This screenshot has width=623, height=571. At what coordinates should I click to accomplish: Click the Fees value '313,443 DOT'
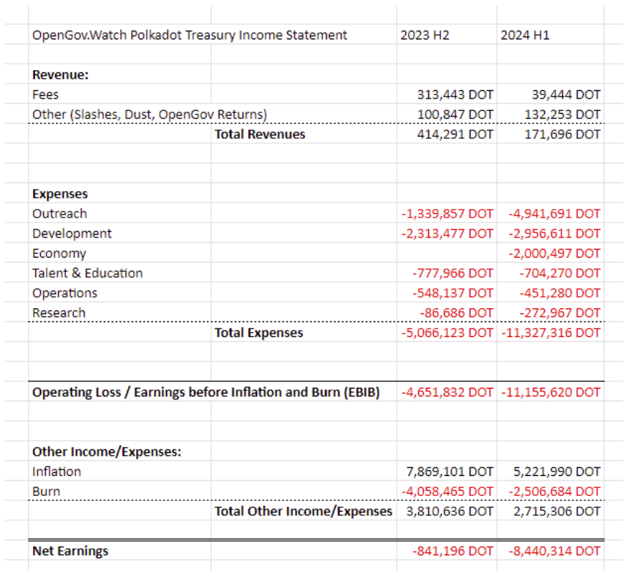[x=455, y=94]
